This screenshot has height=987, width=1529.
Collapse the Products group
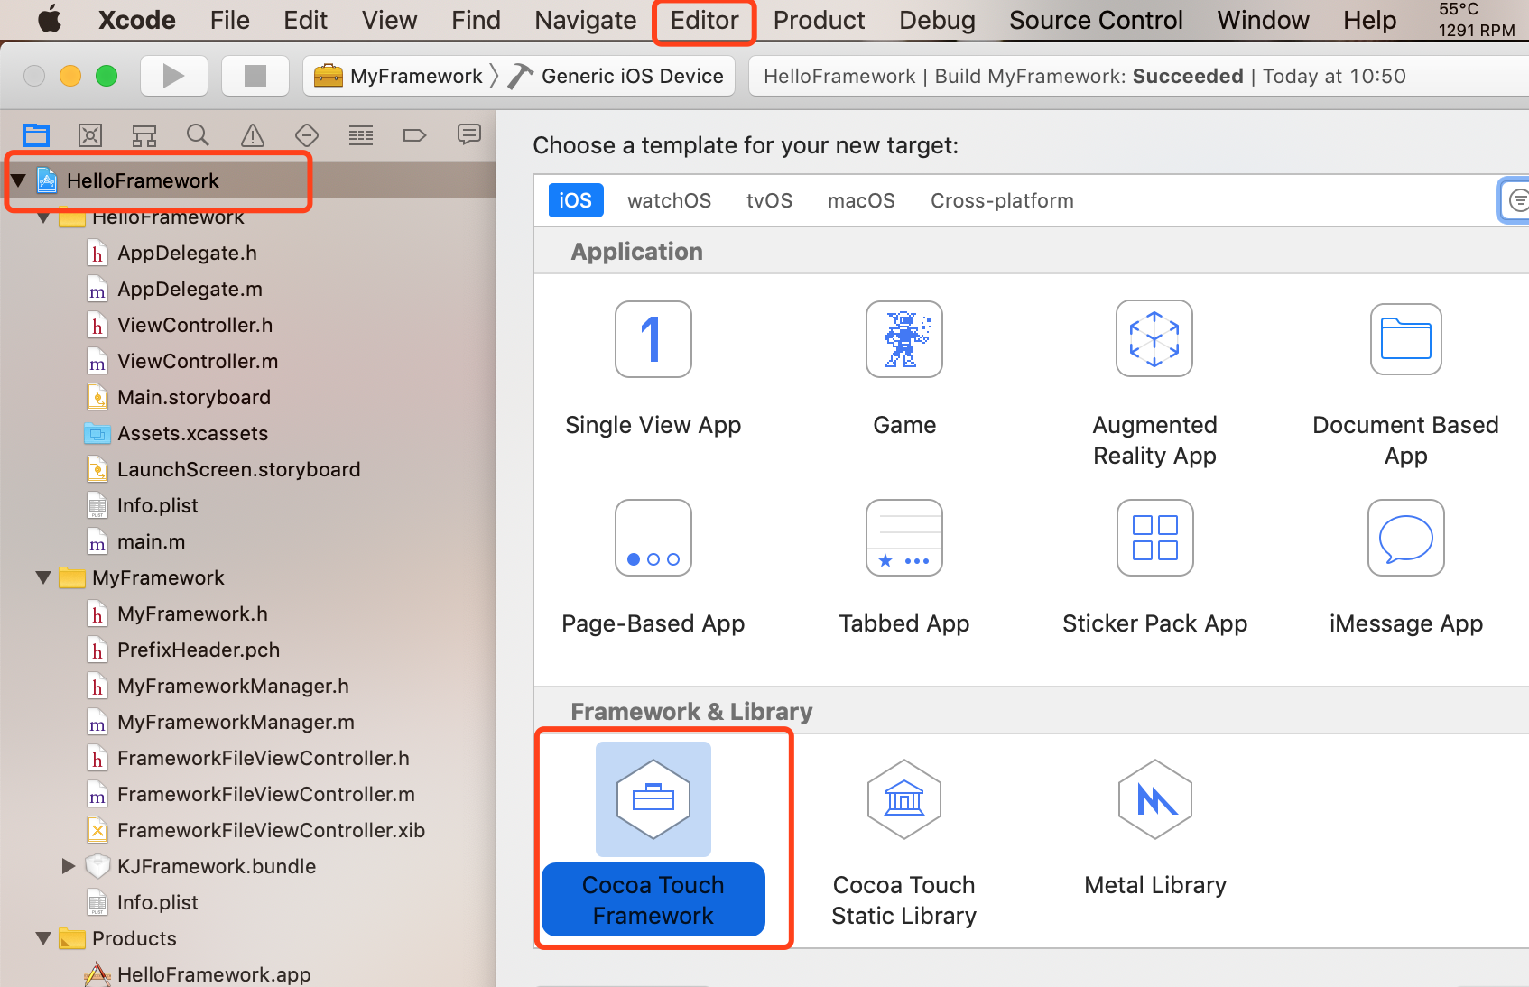pos(42,938)
